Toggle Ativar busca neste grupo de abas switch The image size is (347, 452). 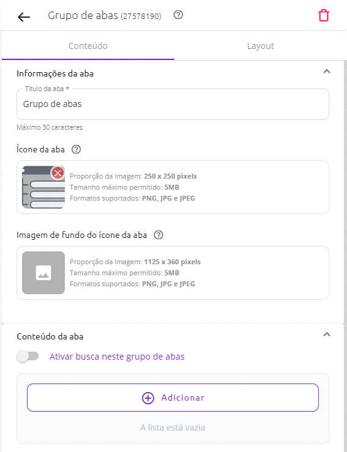pyautogui.click(x=28, y=357)
